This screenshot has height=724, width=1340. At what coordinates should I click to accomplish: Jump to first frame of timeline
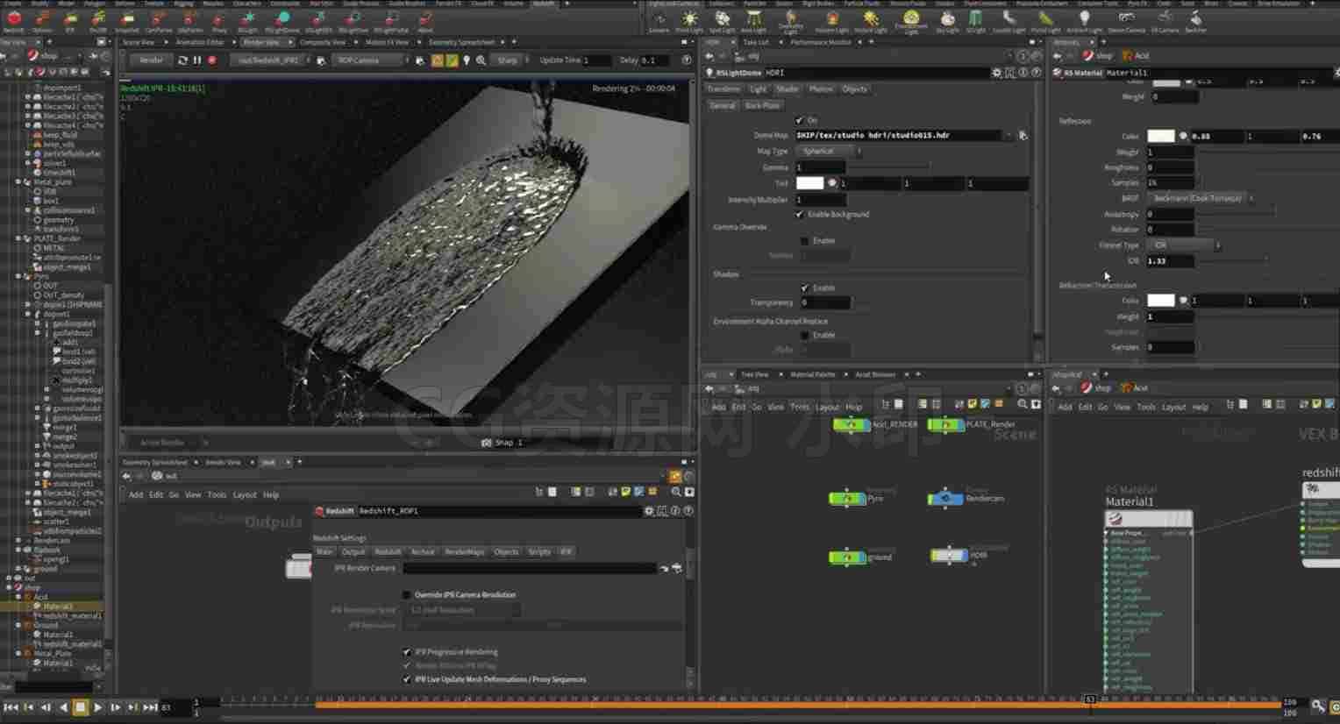[11, 706]
